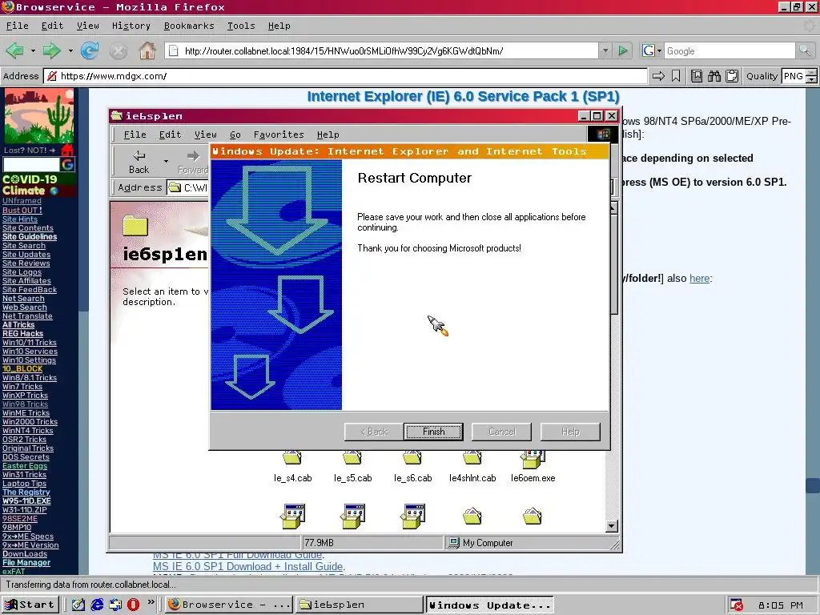Open the Site Guidelines sidebar link
Image resolution: width=820 pixels, height=615 pixels.
coord(30,237)
